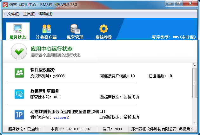Open the 工具(E) menu

(x=29, y=14)
